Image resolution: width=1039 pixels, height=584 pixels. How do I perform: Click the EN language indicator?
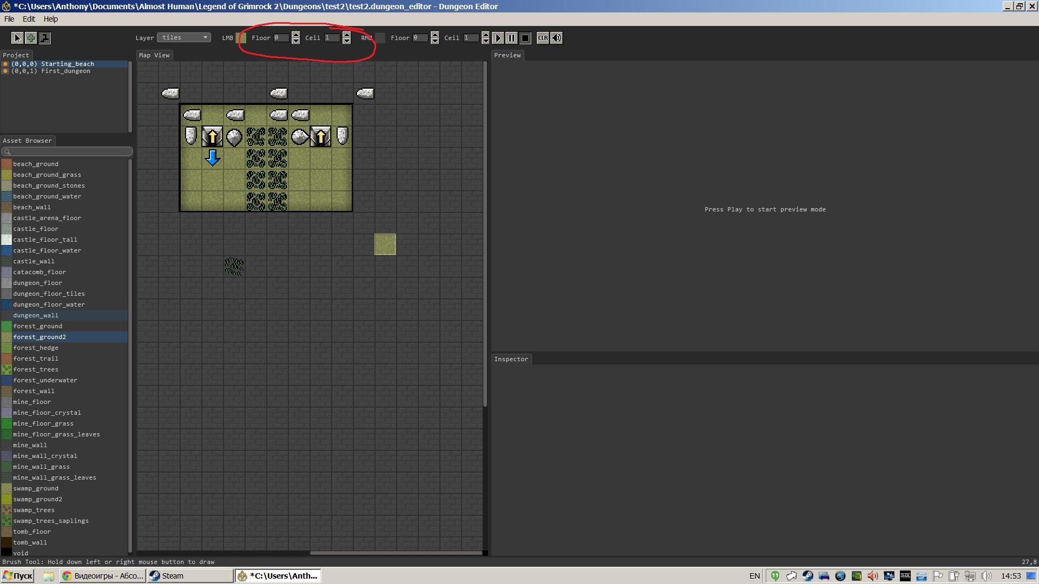pos(754,576)
